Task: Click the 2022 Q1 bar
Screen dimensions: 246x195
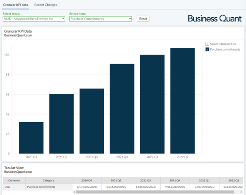Action: tap(152, 104)
